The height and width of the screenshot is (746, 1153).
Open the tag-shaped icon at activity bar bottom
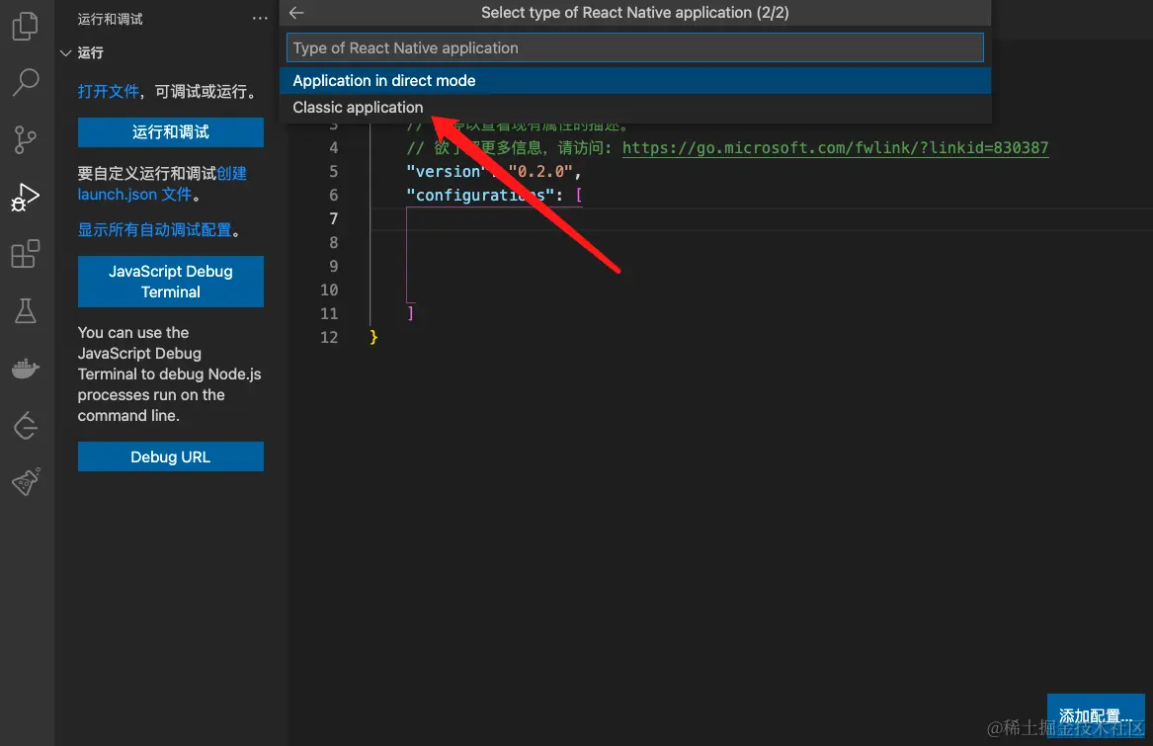tap(26, 482)
